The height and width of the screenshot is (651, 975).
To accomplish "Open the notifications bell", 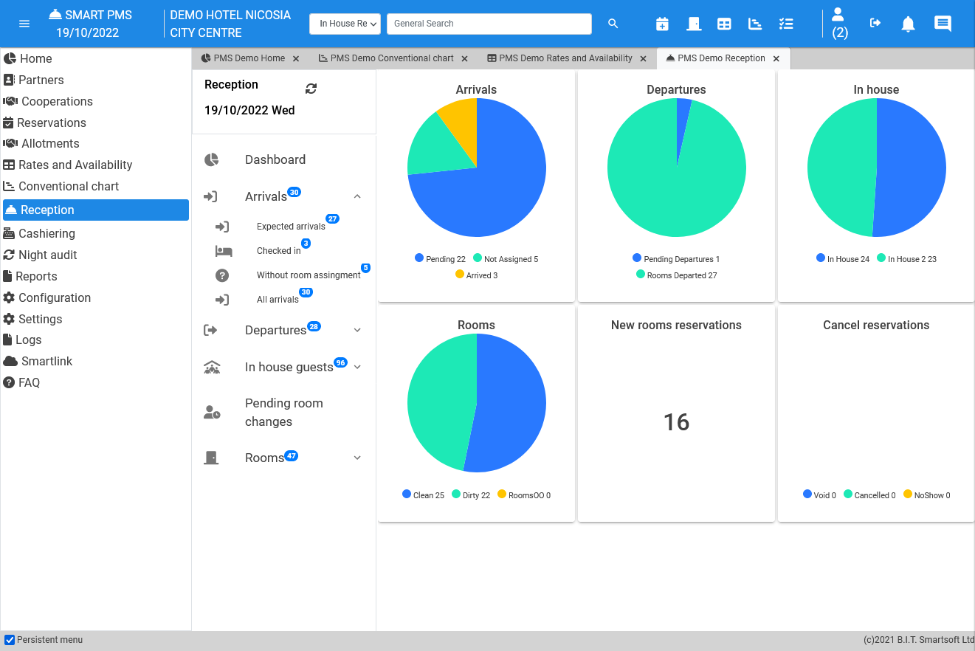I will tap(909, 24).
